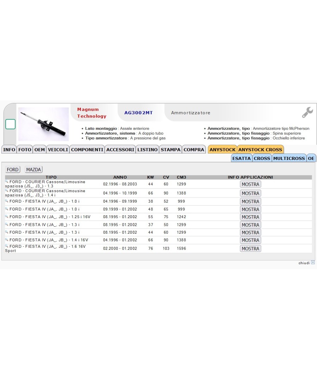Image resolution: width=317 pixels, height=370 pixels.
Task: Show MOSTRA info for FIESTA 1.6 16V Sport
Action: [250, 248]
